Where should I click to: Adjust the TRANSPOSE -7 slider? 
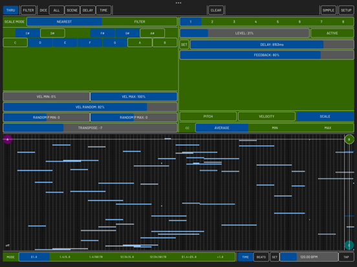coord(90,128)
